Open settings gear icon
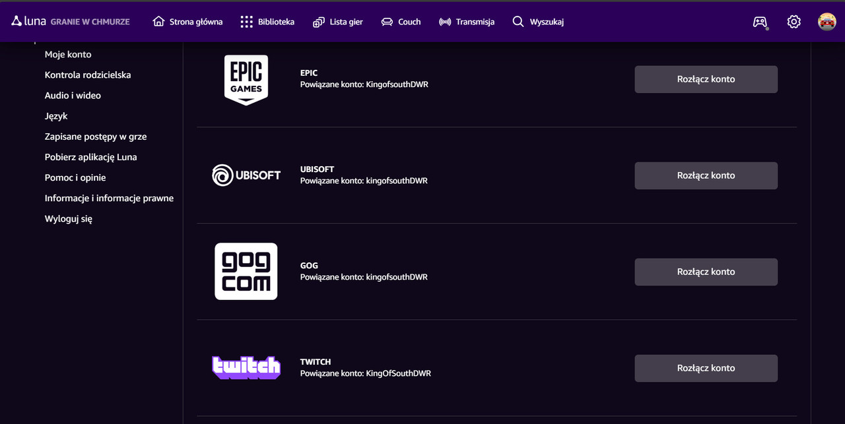The image size is (845, 424). point(794,22)
